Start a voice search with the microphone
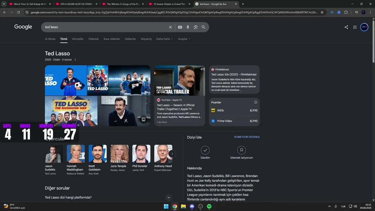375x211 pixels. (x=188, y=27)
